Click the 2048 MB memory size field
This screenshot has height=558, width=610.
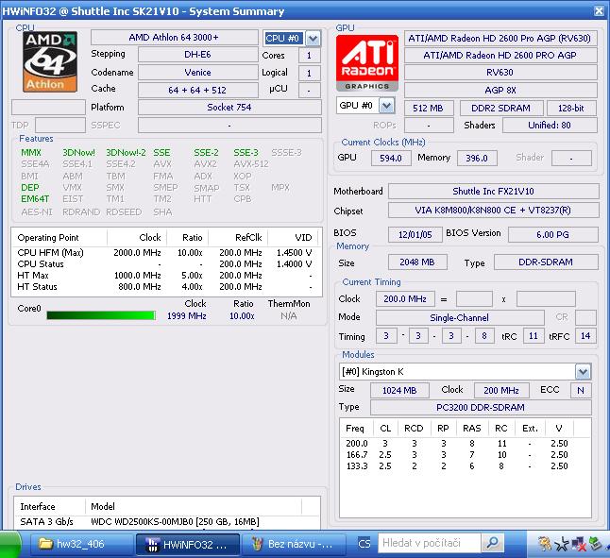pos(417,262)
